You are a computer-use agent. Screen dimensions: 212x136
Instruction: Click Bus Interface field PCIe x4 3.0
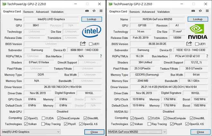187,56
